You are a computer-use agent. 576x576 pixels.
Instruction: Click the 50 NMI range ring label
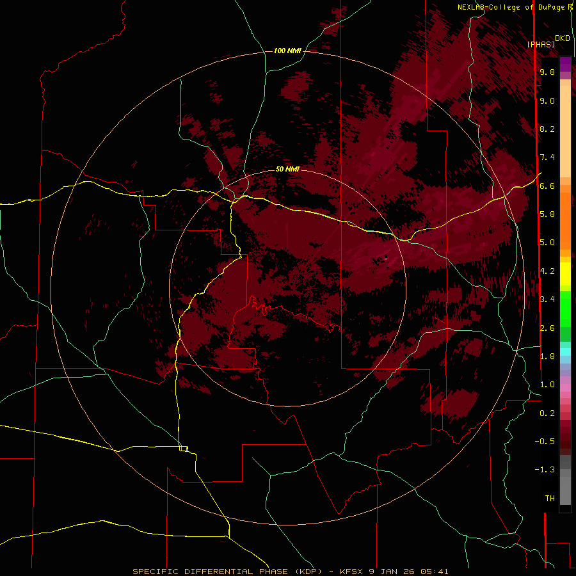[x=287, y=169]
